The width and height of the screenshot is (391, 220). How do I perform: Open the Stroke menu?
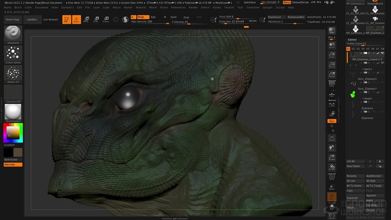217,7
